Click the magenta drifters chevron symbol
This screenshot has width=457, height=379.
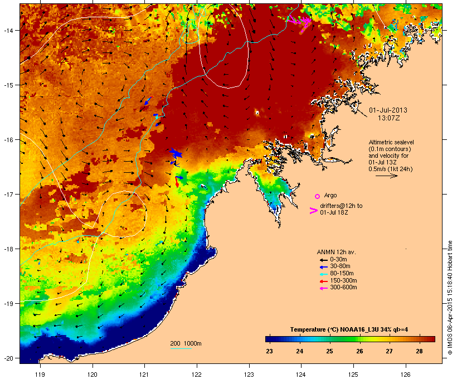(x=314, y=211)
